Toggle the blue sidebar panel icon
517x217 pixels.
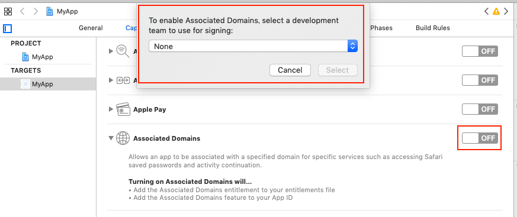(8, 28)
